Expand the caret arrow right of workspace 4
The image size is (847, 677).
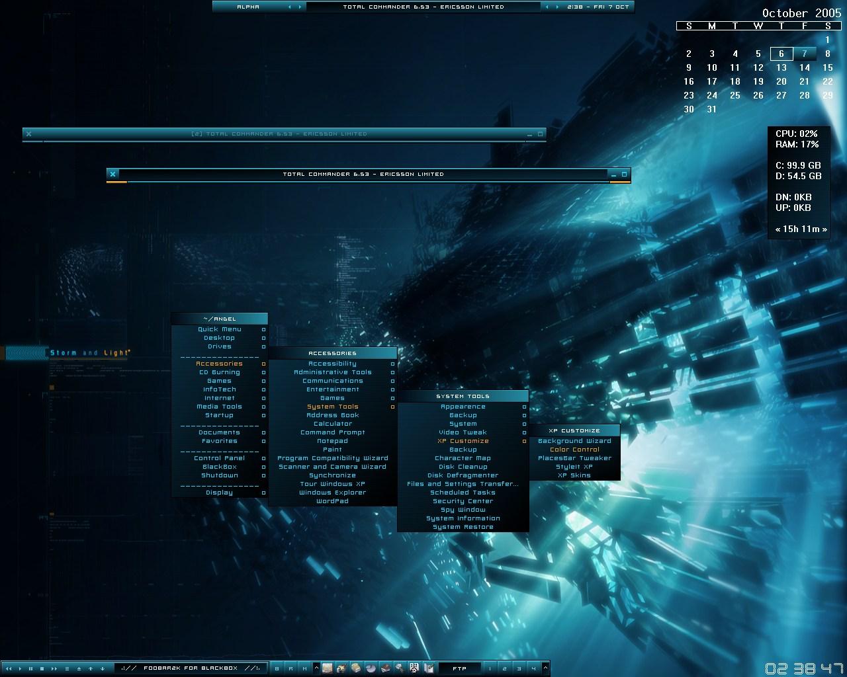pyautogui.click(x=546, y=668)
